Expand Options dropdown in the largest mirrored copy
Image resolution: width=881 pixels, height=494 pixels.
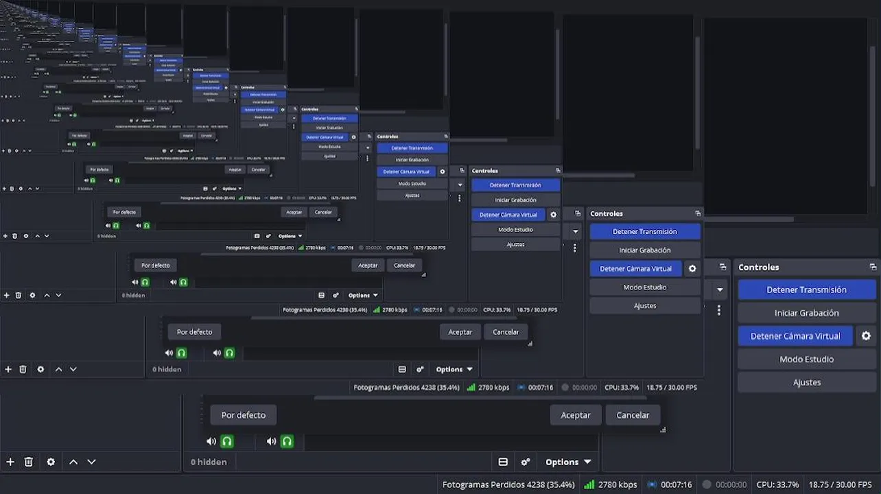(454, 369)
